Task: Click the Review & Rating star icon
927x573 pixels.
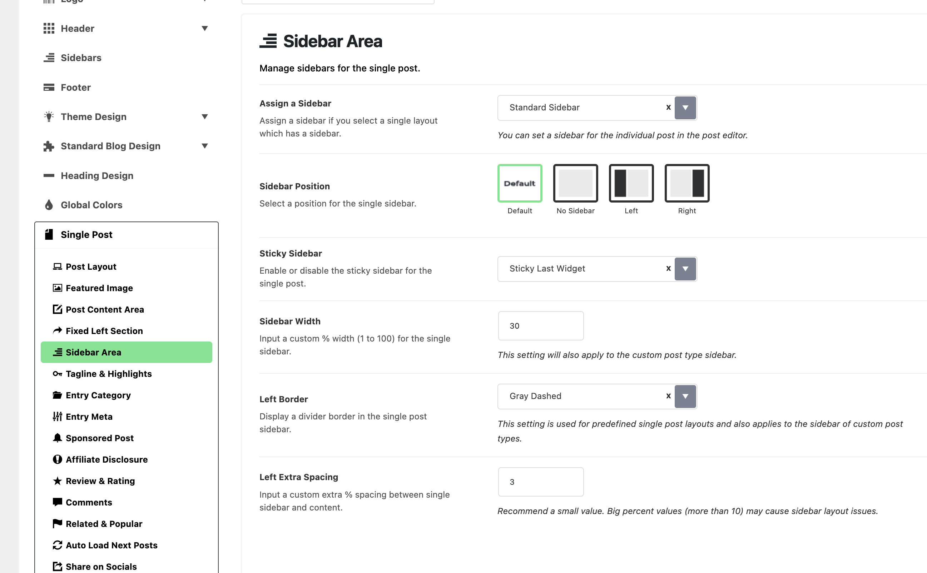Action: (57, 481)
